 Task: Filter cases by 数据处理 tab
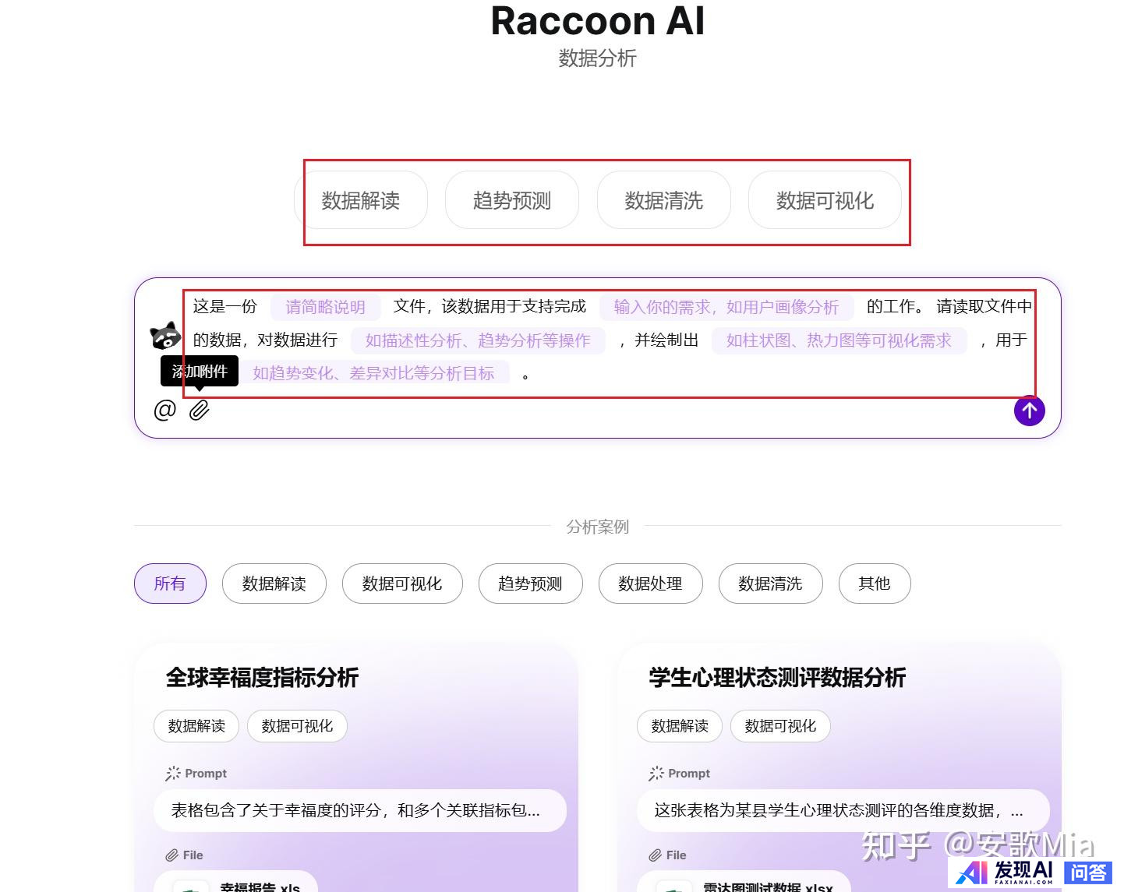click(x=650, y=584)
